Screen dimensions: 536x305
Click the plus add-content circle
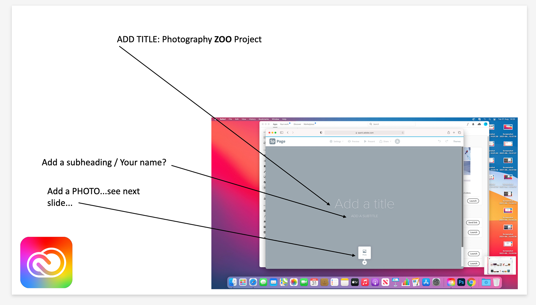pos(364,263)
